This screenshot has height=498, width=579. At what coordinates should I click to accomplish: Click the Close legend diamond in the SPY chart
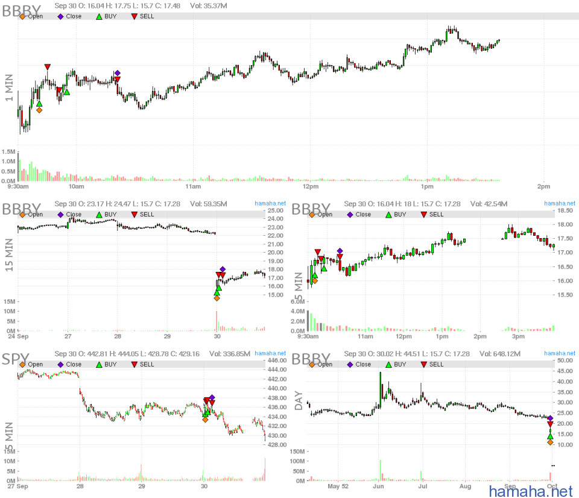click(x=60, y=364)
